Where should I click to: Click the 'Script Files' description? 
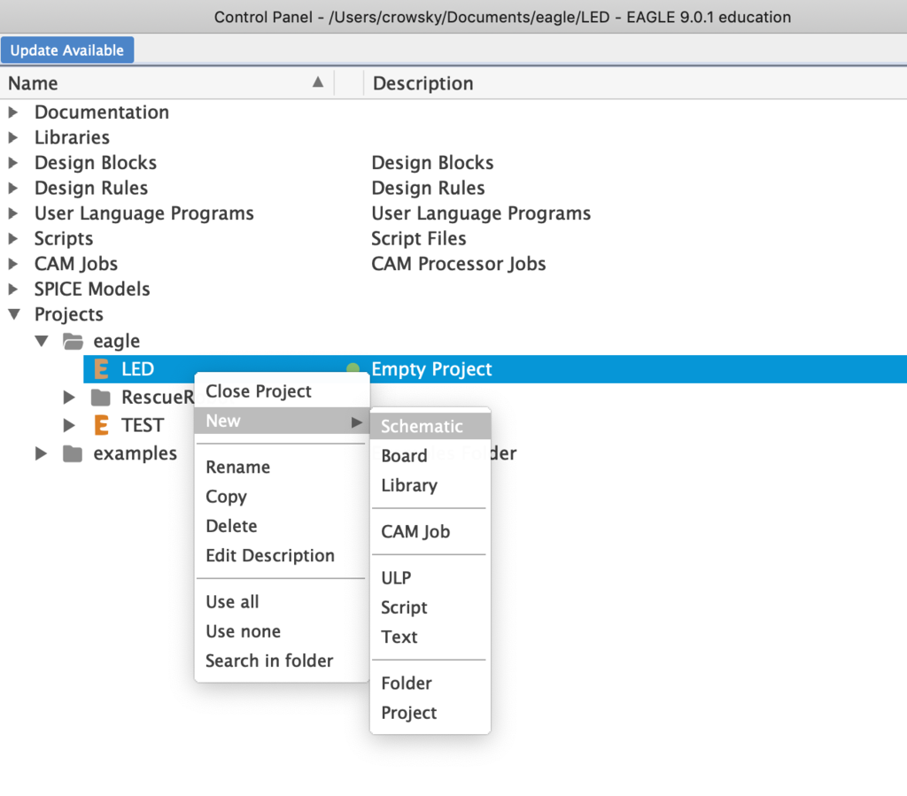click(418, 239)
